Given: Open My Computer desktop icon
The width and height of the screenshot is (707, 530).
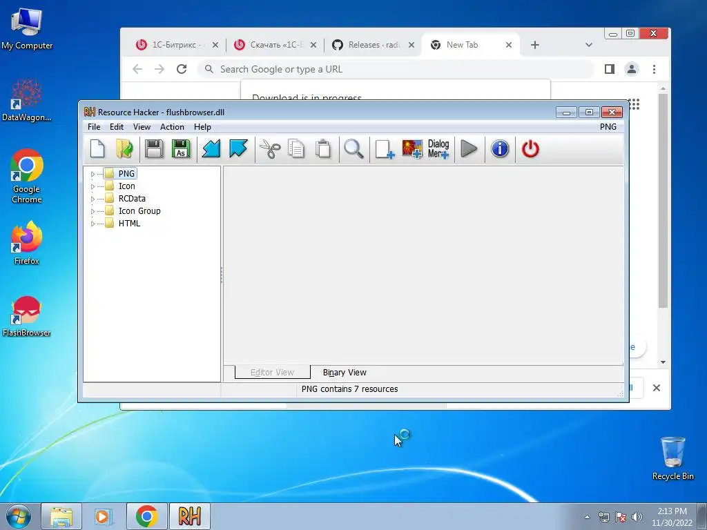Looking at the screenshot, I should 27,28.
